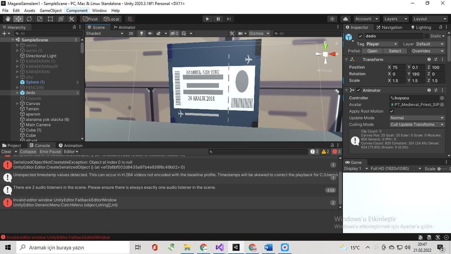Toggle 2D scene view mode
The height and width of the screenshot is (254, 451).
point(131,33)
